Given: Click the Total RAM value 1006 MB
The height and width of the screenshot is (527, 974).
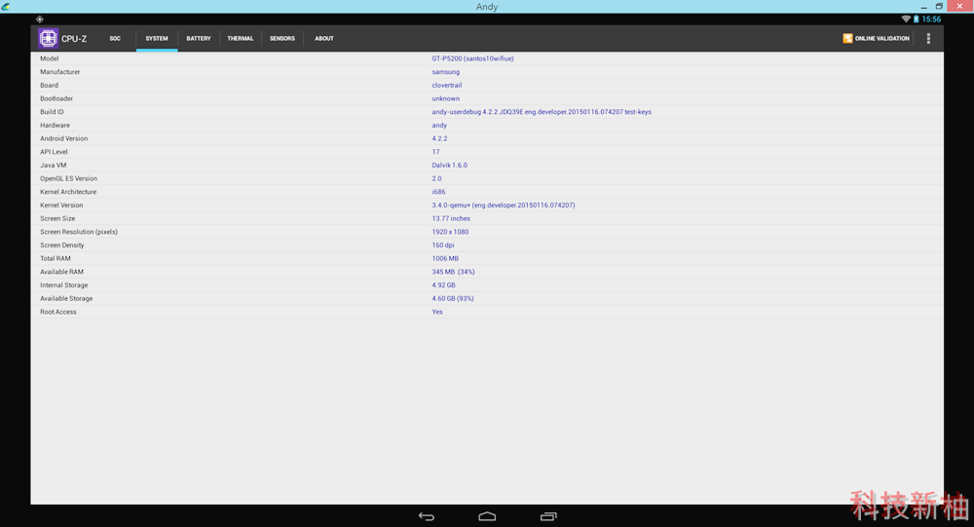Looking at the screenshot, I should (x=445, y=258).
